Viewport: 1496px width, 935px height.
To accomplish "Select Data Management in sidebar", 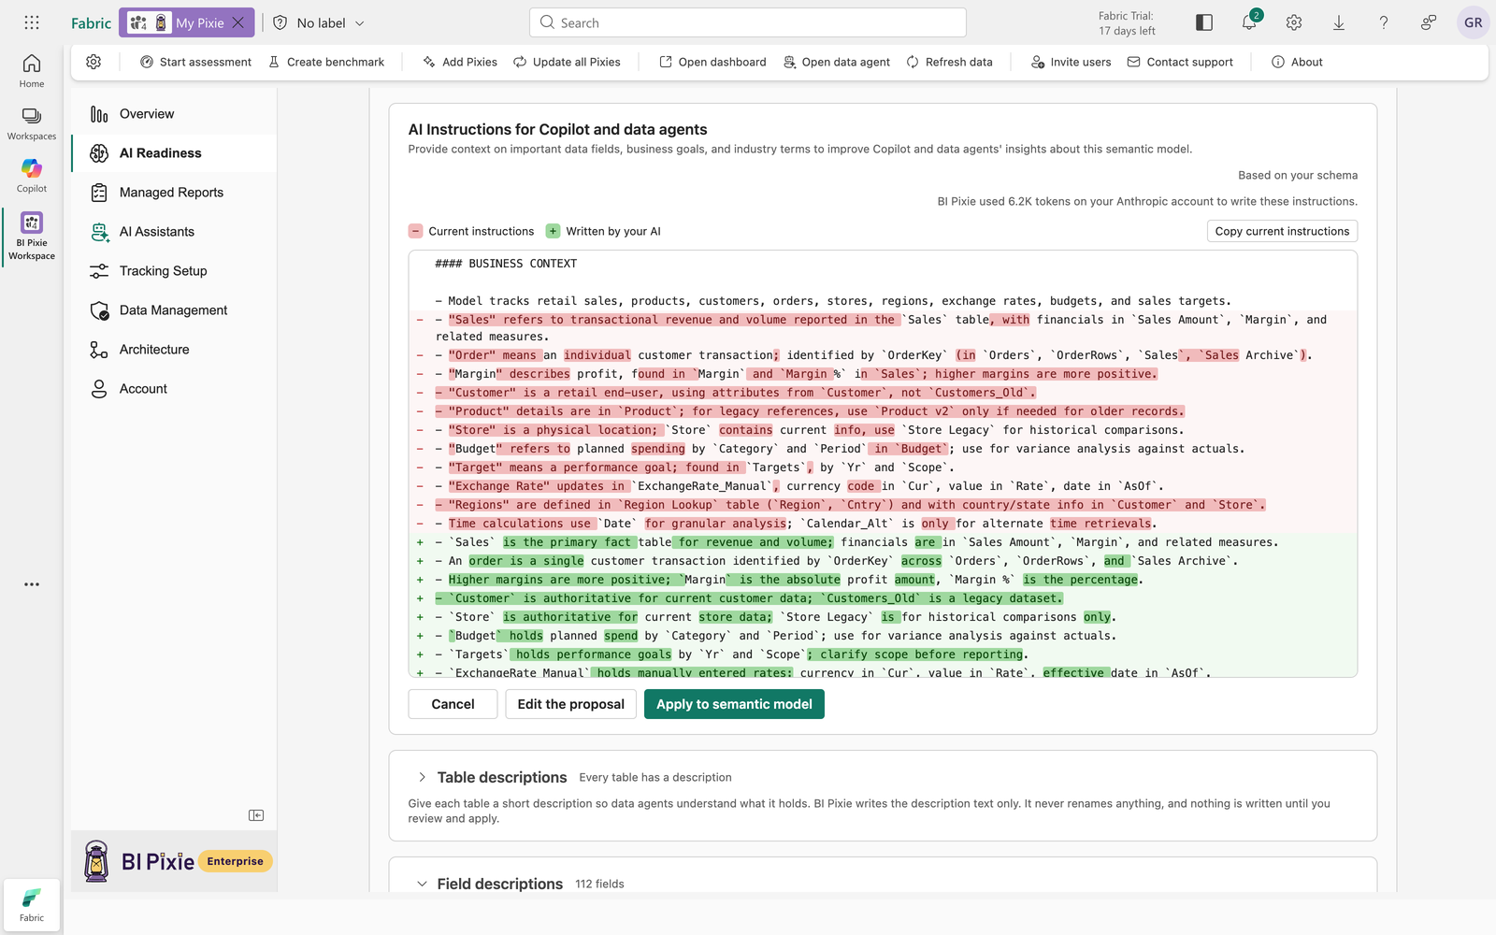I will point(174,310).
